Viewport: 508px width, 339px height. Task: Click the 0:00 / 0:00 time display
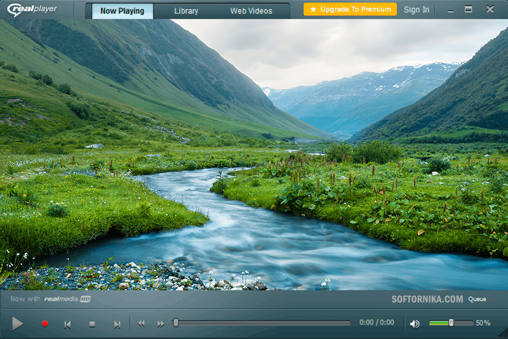pos(377,323)
